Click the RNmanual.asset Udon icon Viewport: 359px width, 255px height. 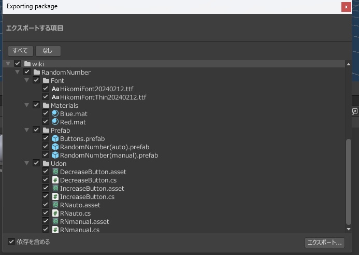(55, 221)
